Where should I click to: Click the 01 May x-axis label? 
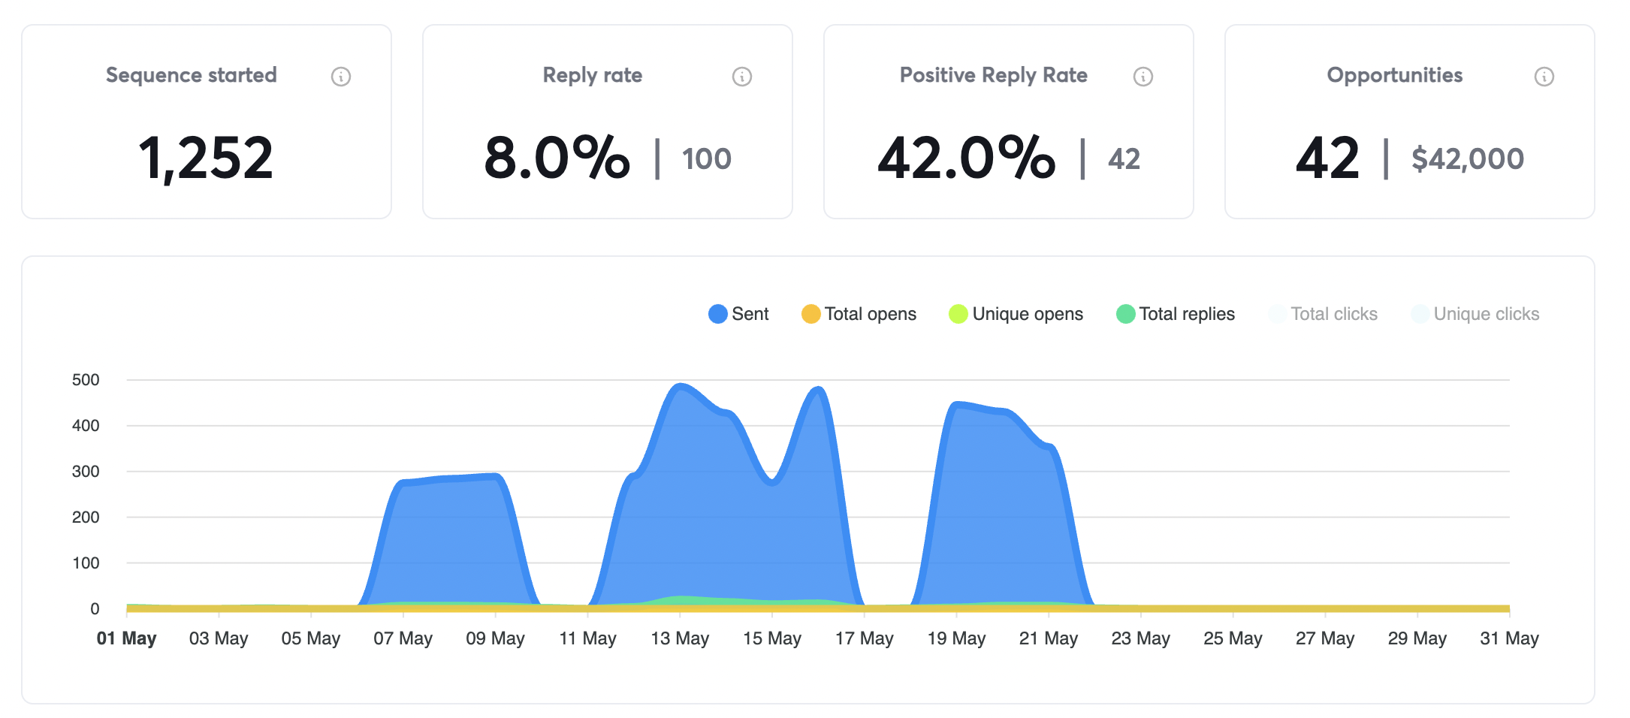click(x=127, y=638)
